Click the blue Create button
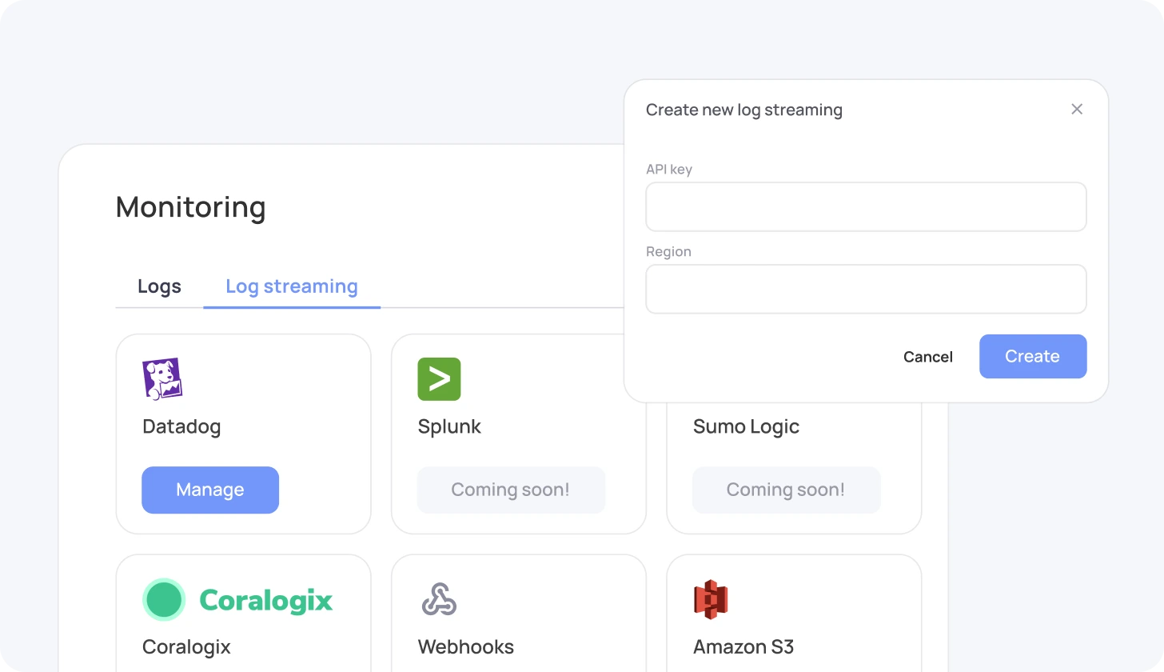This screenshot has width=1164, height=672. point(1032,356)
